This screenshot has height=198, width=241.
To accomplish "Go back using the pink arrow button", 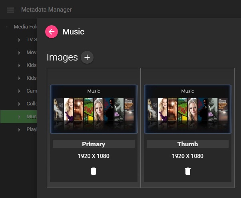I will pyautogui.click(x=52, y=32).
